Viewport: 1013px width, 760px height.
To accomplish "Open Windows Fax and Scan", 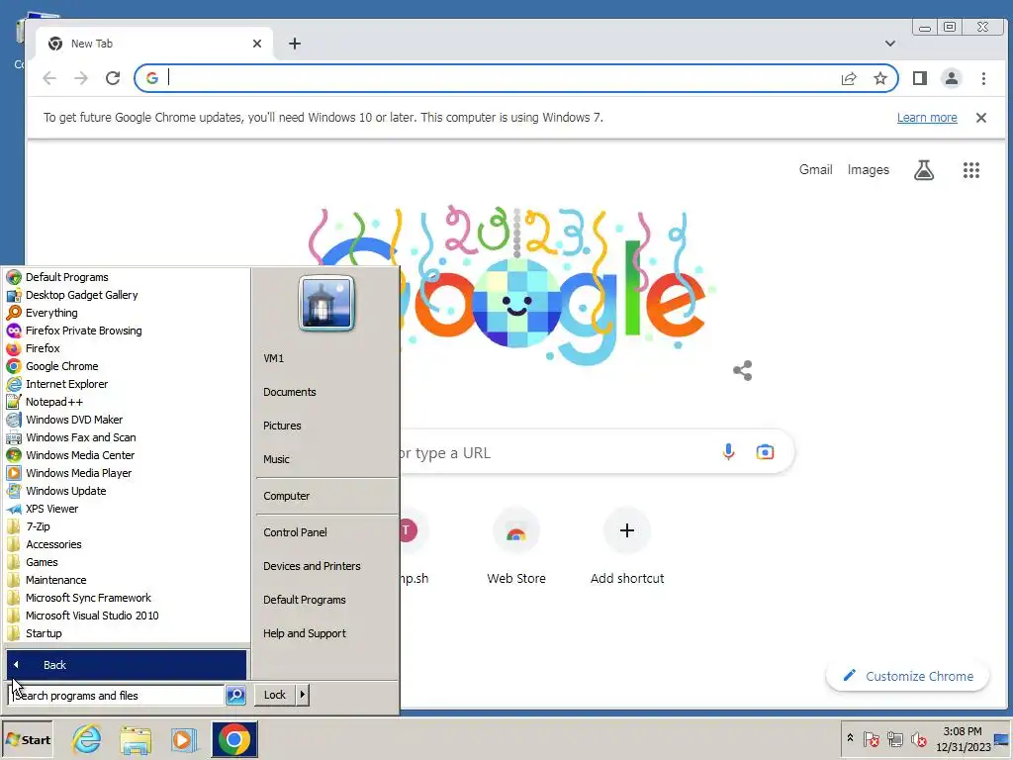I will coord(81,437).
